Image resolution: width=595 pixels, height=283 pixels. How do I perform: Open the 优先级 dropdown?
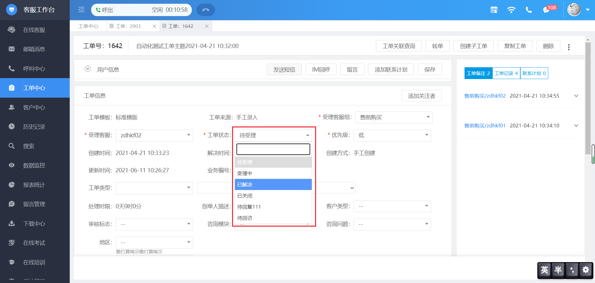(x=392, y=135)
